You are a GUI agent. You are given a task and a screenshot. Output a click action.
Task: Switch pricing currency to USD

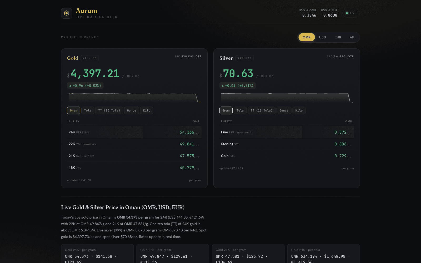323,37
